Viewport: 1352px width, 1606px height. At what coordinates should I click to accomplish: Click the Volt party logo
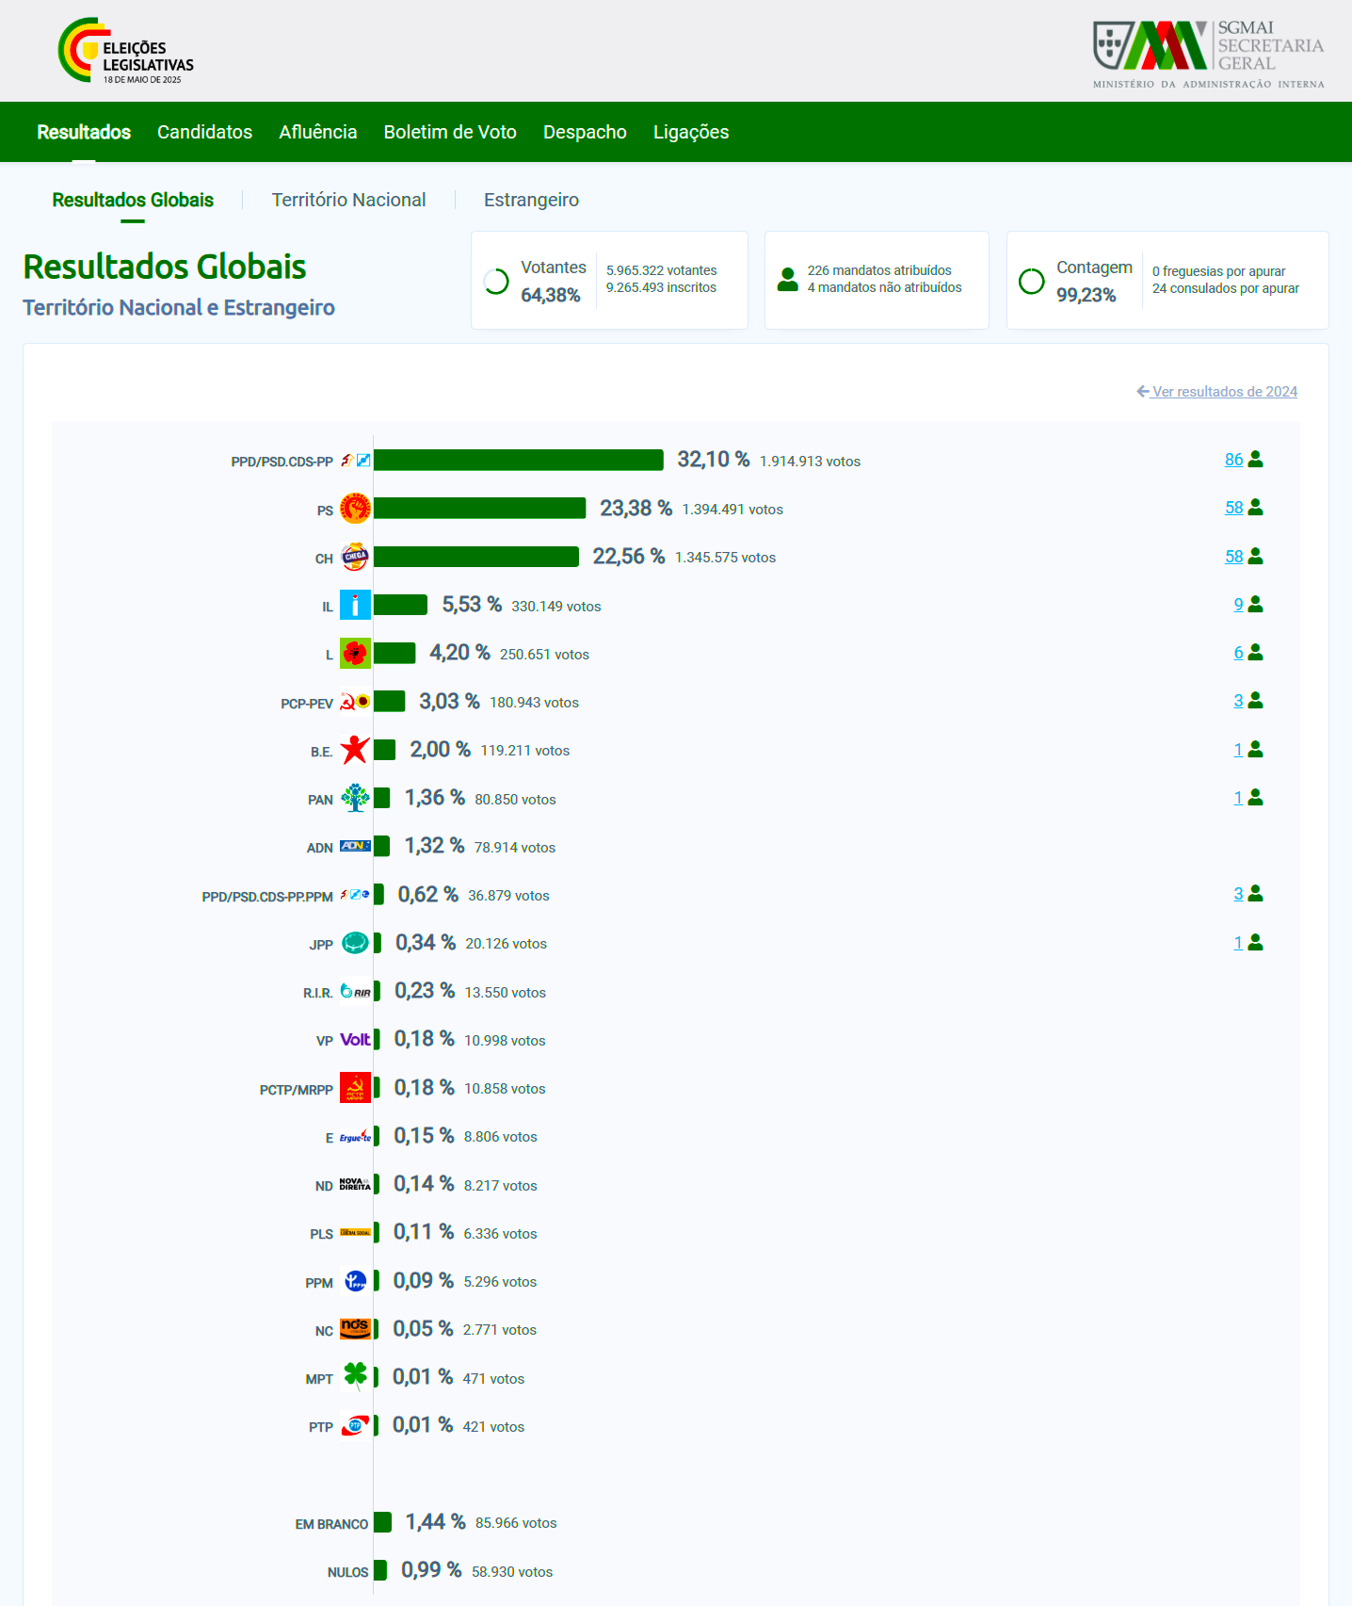pos(355,1040)
